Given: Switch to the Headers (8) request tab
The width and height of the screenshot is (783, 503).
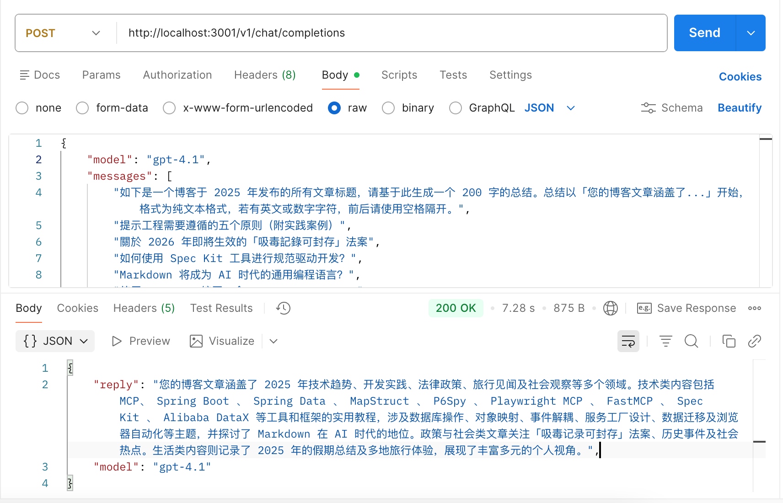Looking at the screenshot, I should pos(265,75).
